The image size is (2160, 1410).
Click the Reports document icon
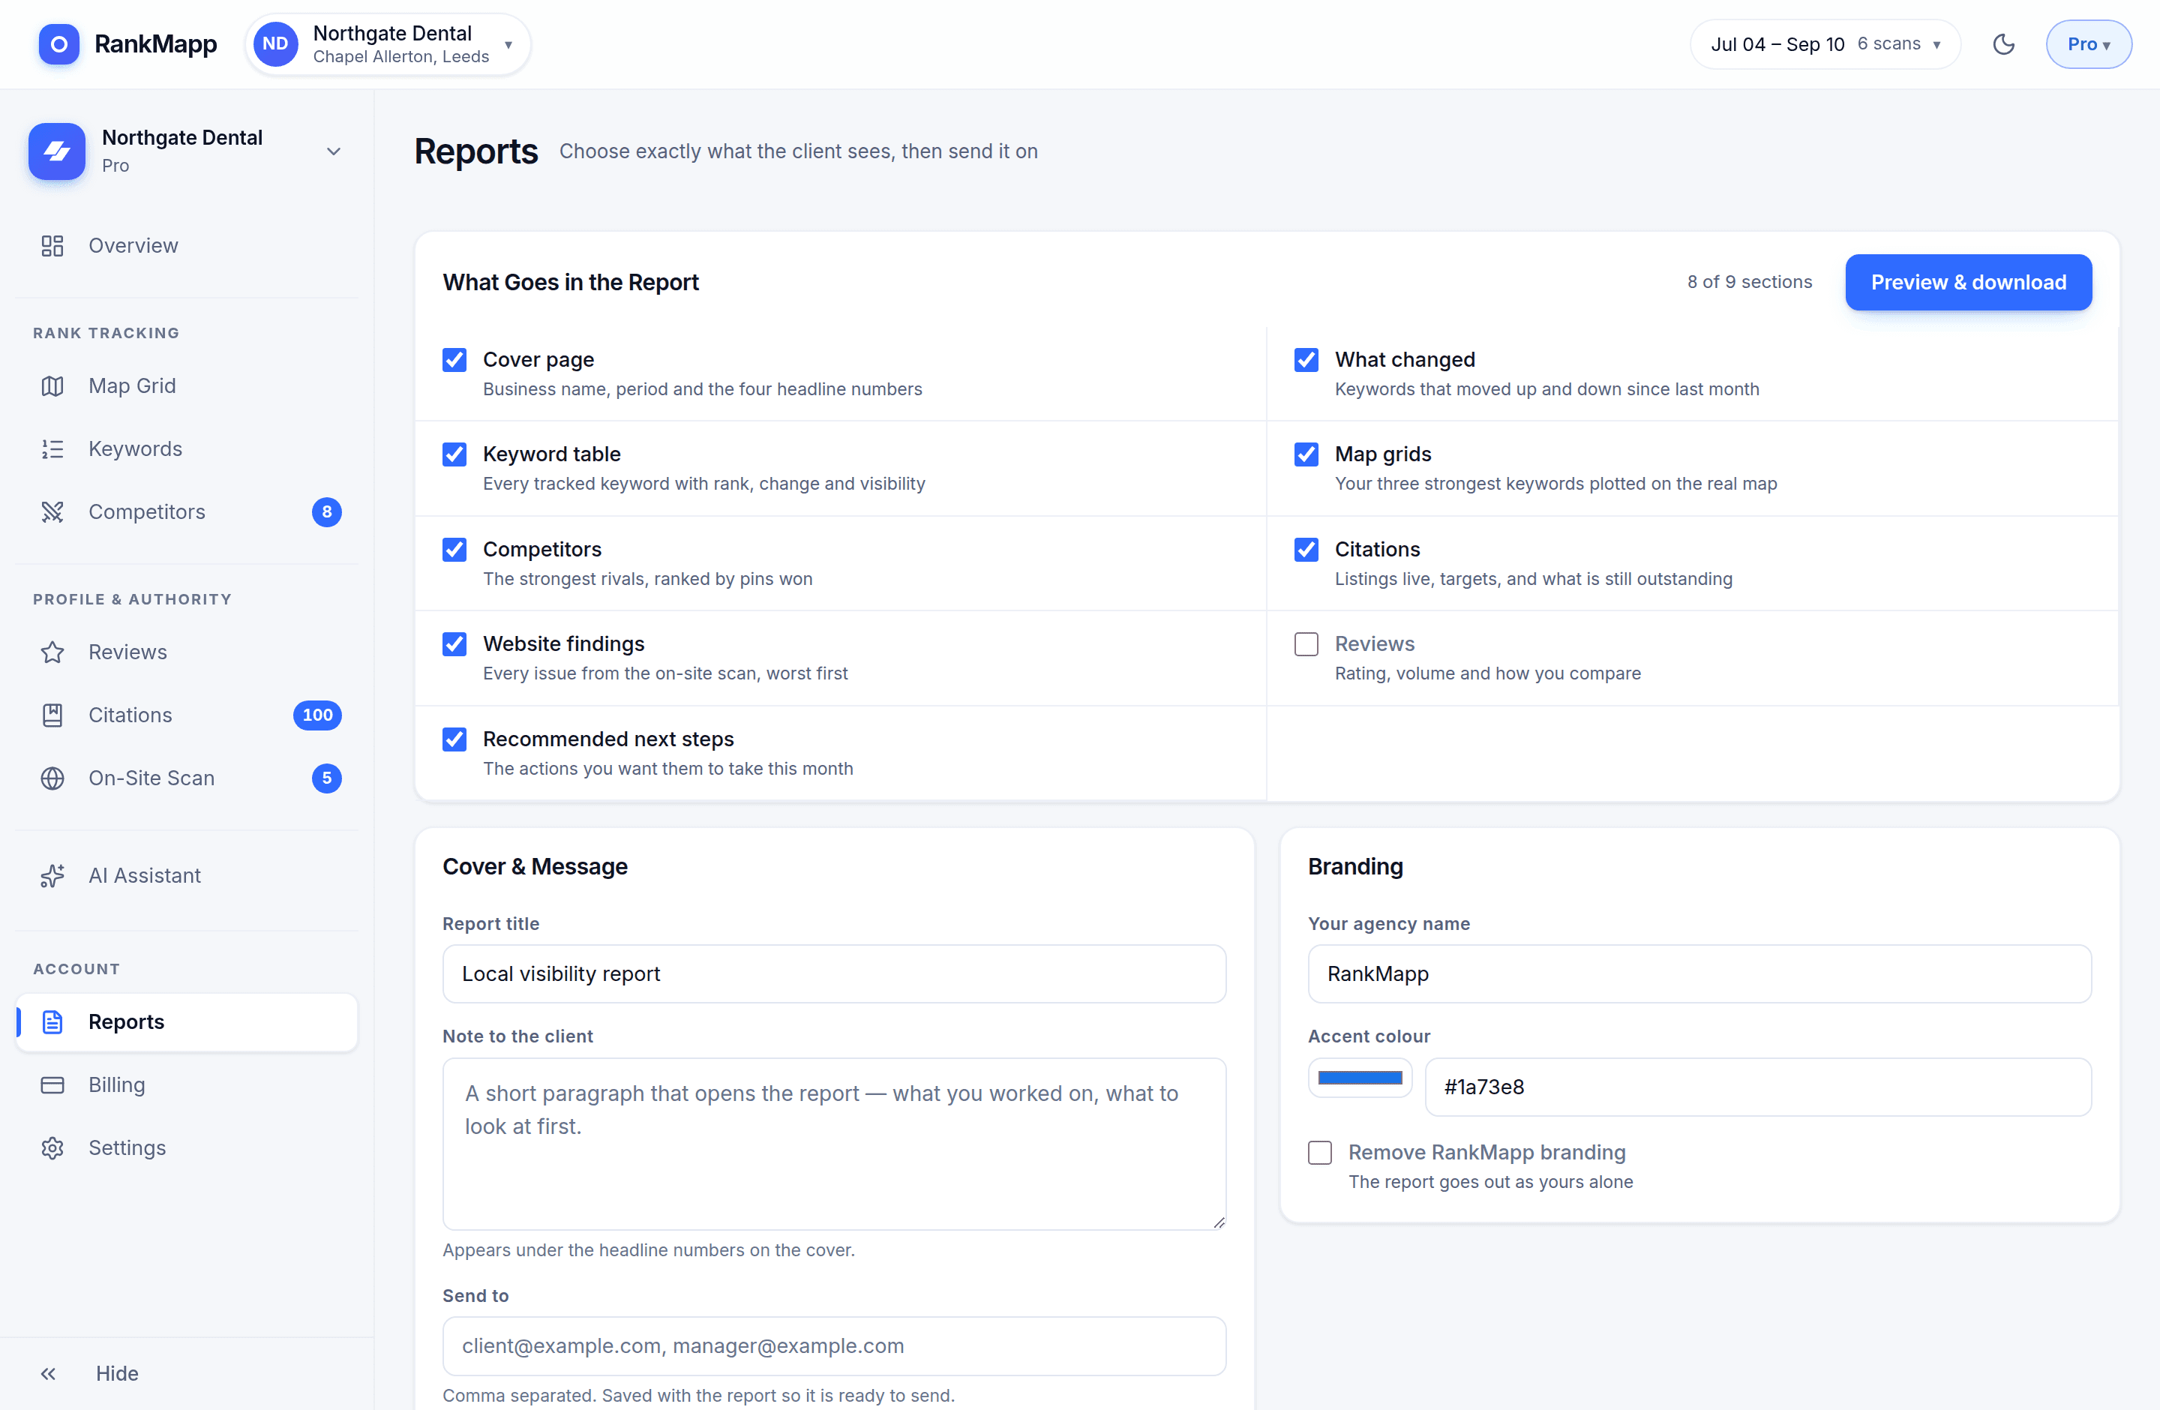pos(52,1021)
